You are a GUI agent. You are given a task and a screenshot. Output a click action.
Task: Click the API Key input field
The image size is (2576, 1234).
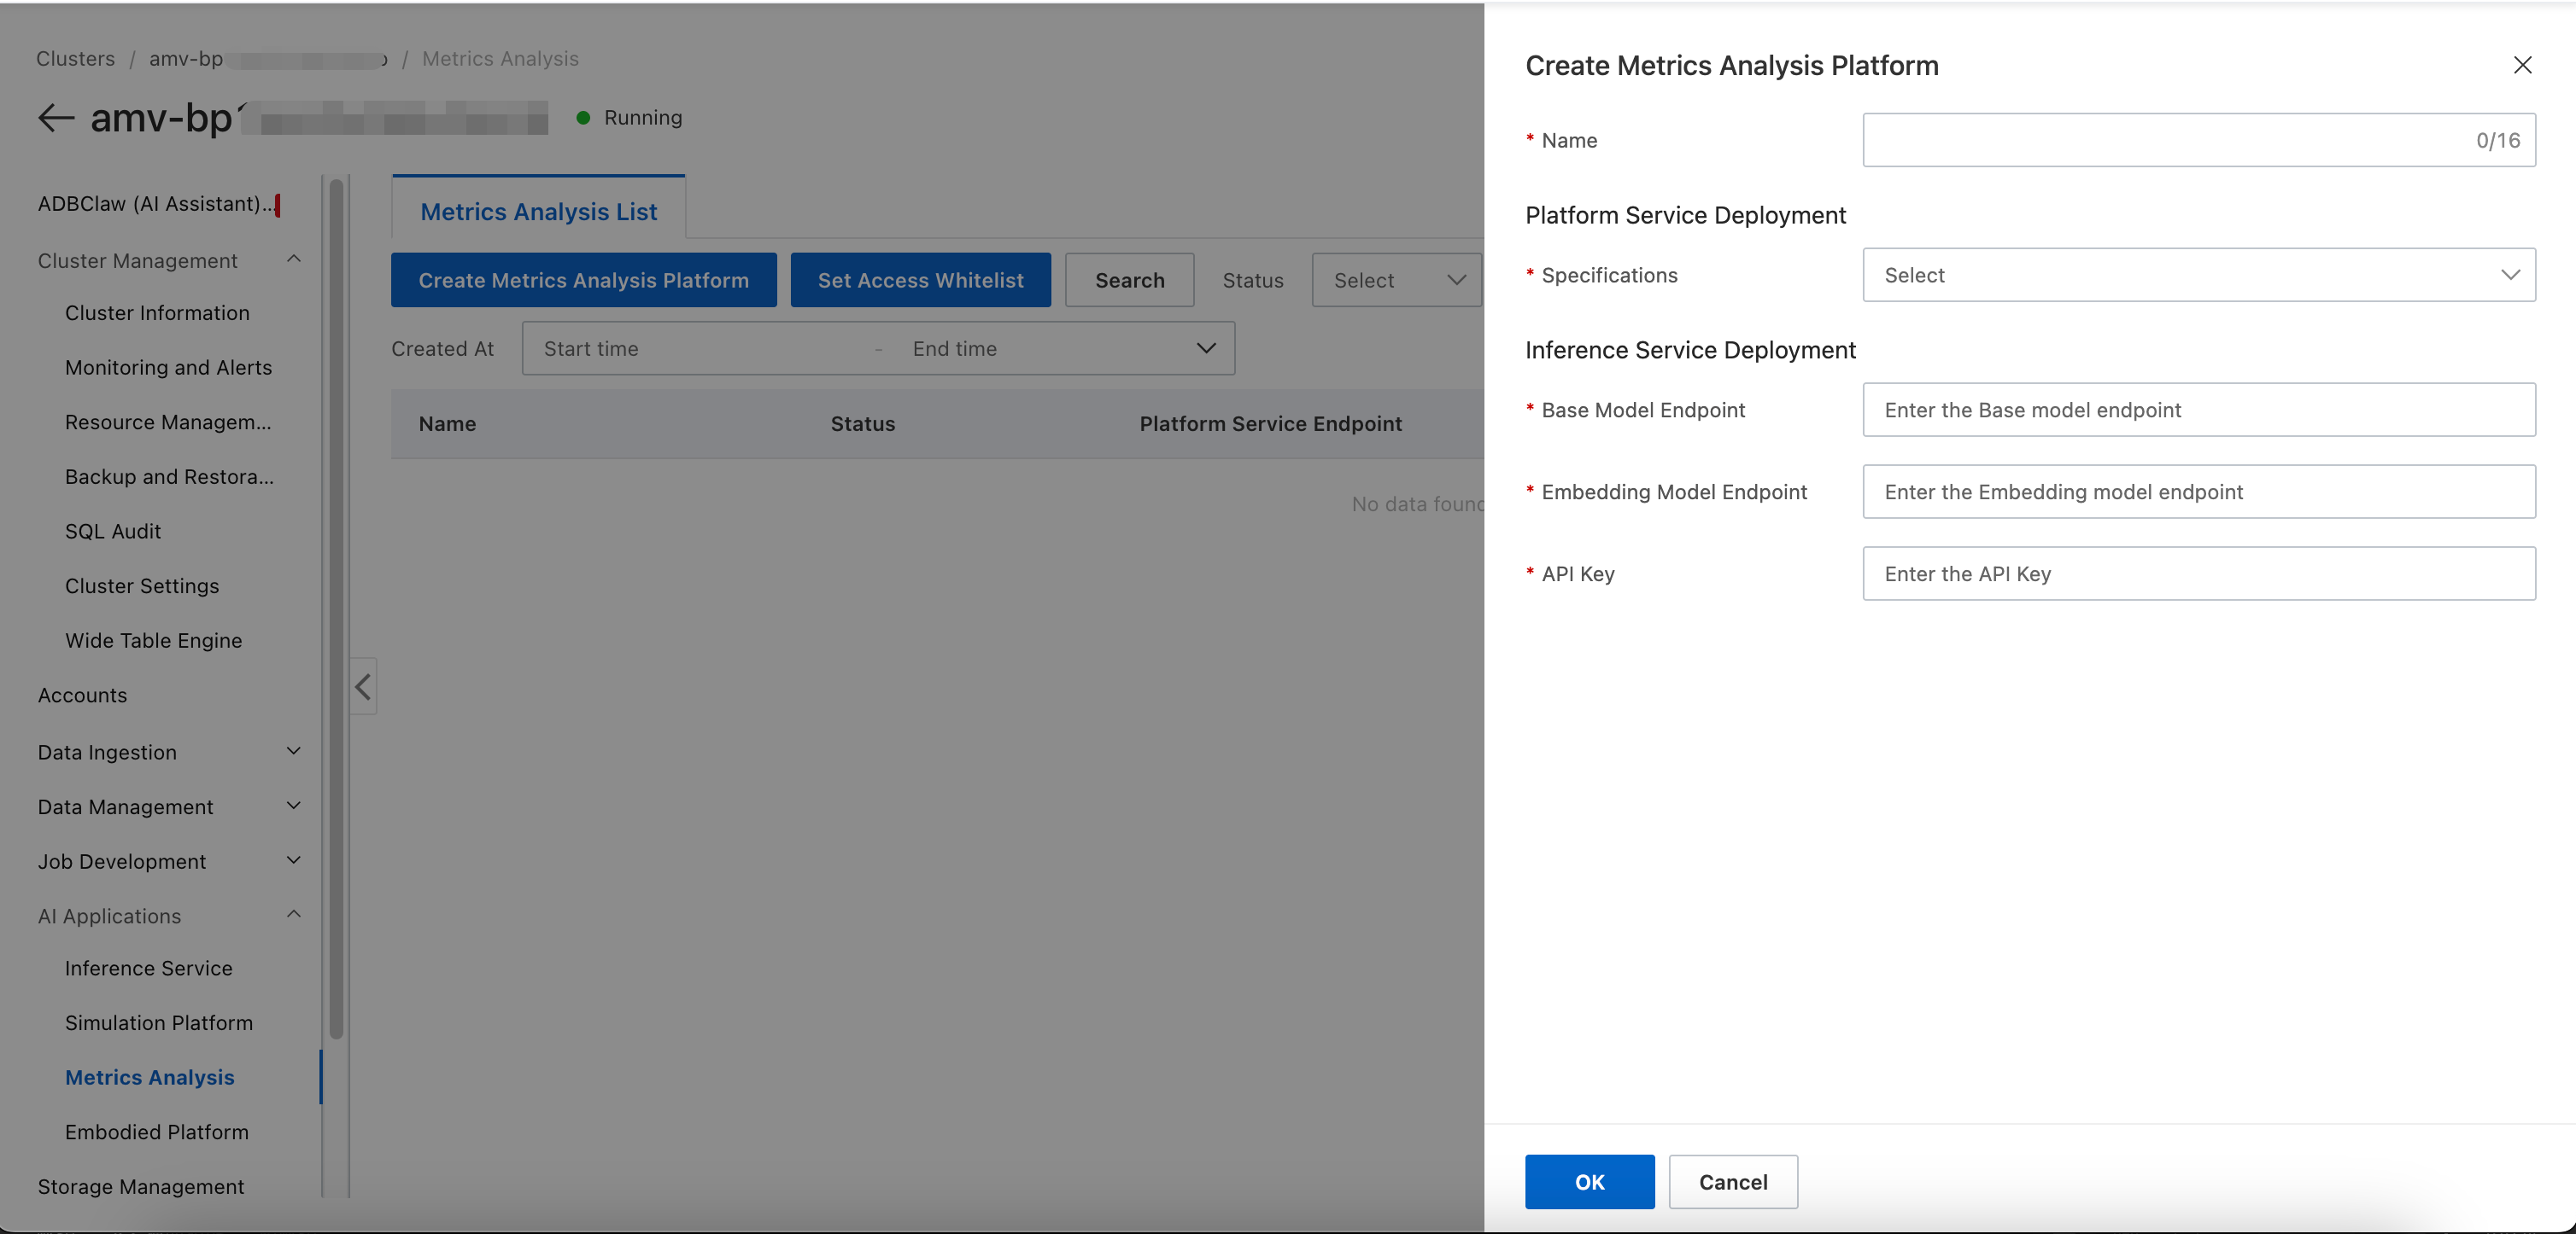point(2198,573)
